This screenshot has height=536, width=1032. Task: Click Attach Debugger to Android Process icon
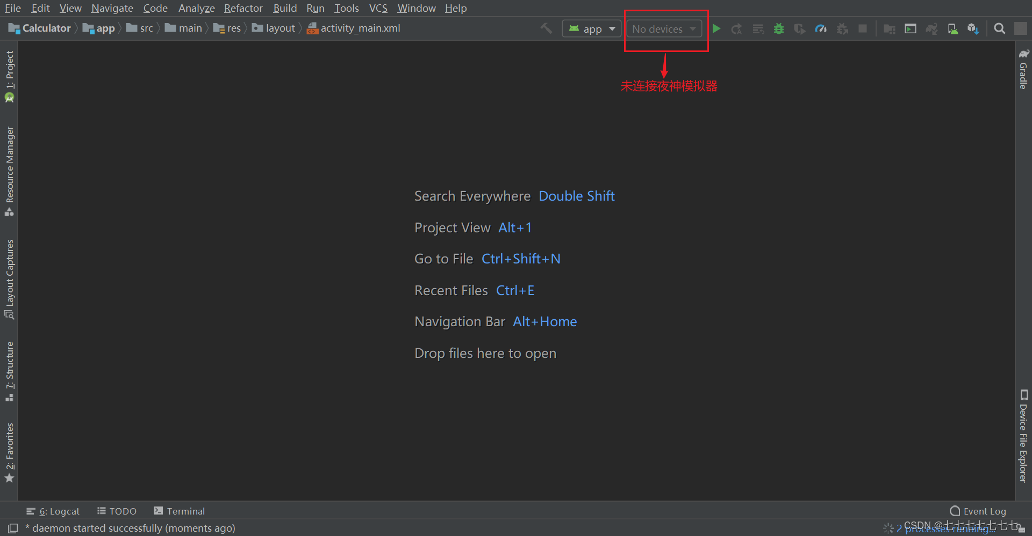(x=842, y=29)
